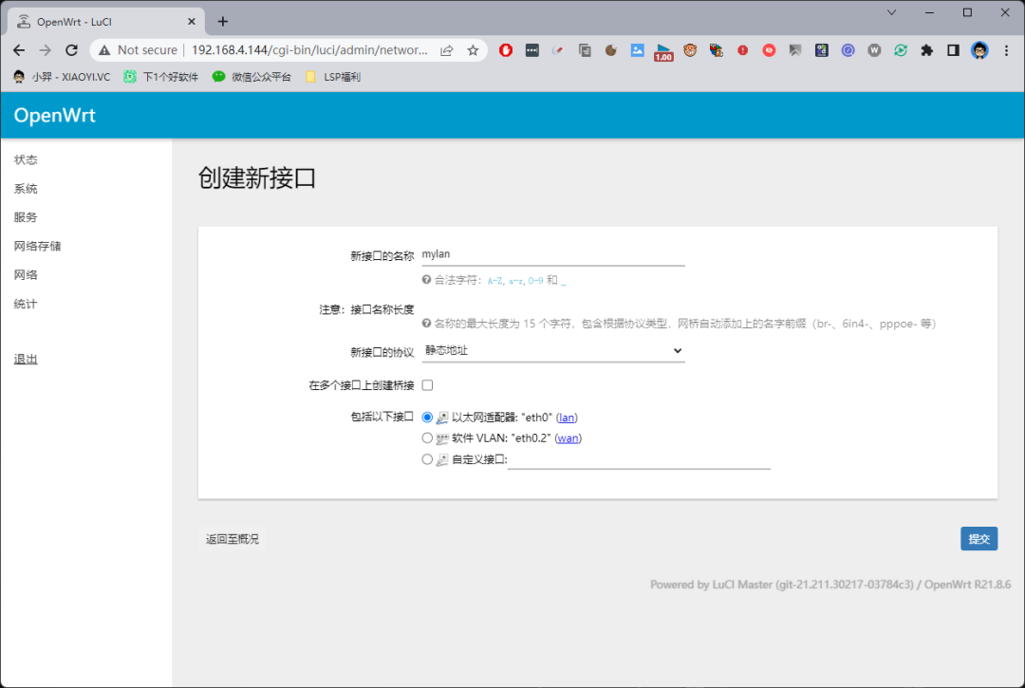Open Chrome three-dot menu
1025x688 pixels.
[x=1005, y=50]
